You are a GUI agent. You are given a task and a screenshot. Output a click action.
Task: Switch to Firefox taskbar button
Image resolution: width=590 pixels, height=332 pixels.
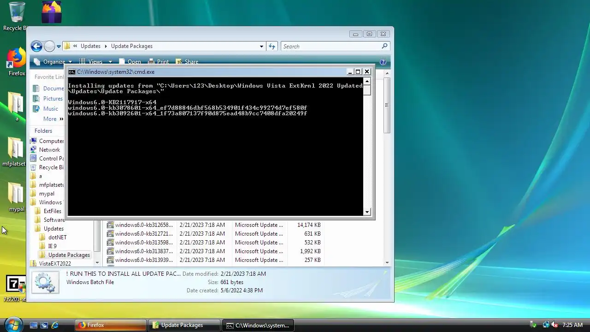point(110,325)
